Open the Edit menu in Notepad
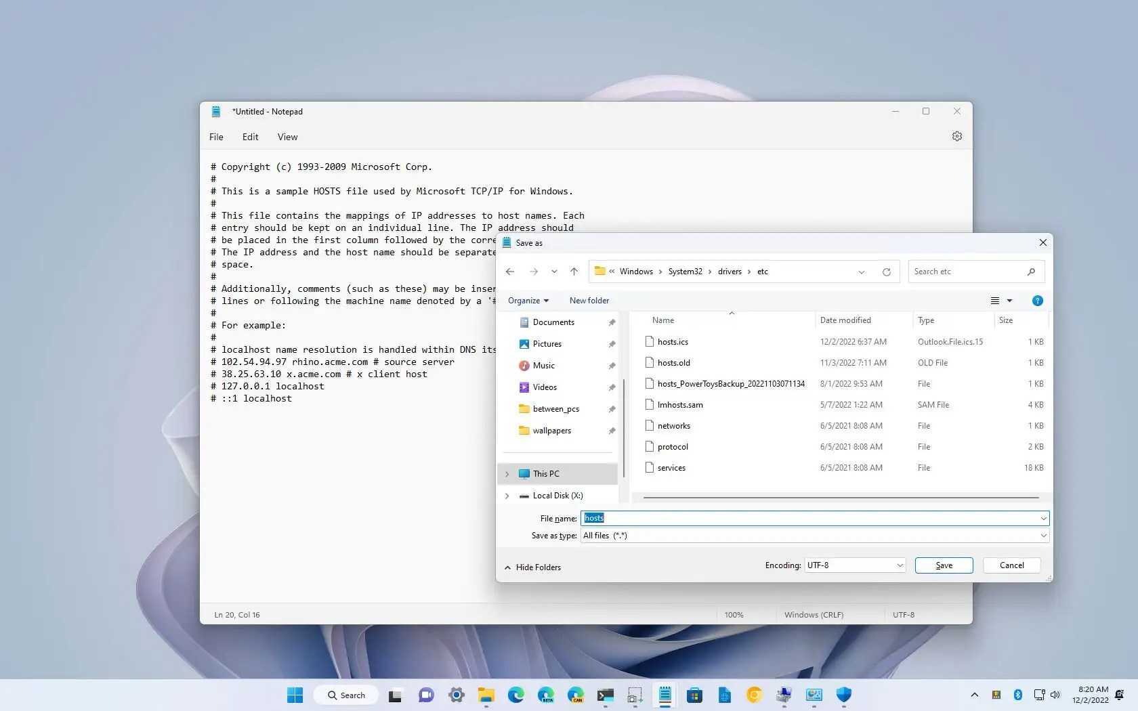 (x=250, y=137)
